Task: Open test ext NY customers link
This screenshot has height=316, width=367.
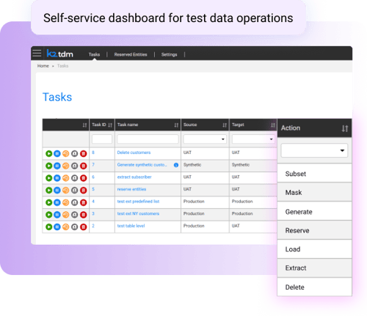Action: point(138,213)
